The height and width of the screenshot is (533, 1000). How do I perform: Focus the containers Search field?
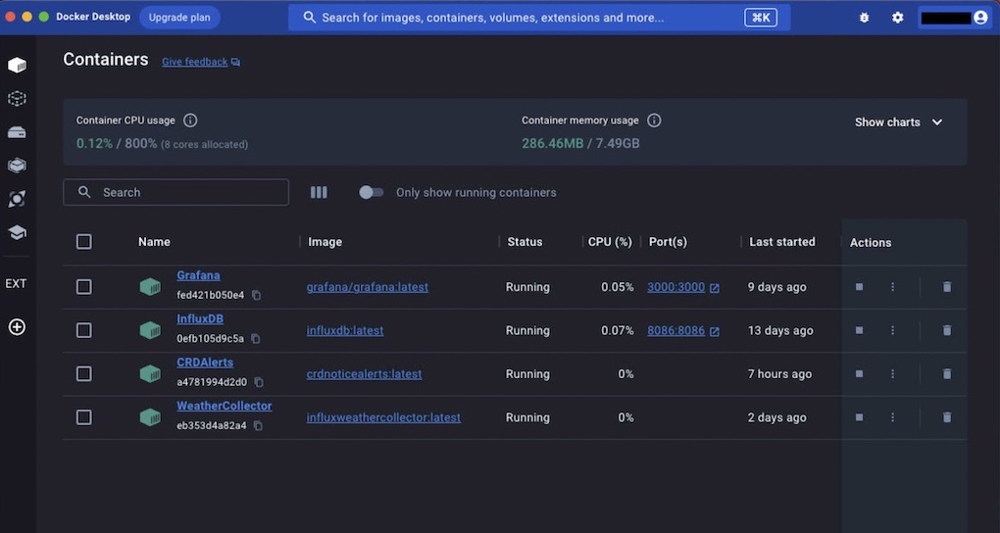click(x=176, y=193)
